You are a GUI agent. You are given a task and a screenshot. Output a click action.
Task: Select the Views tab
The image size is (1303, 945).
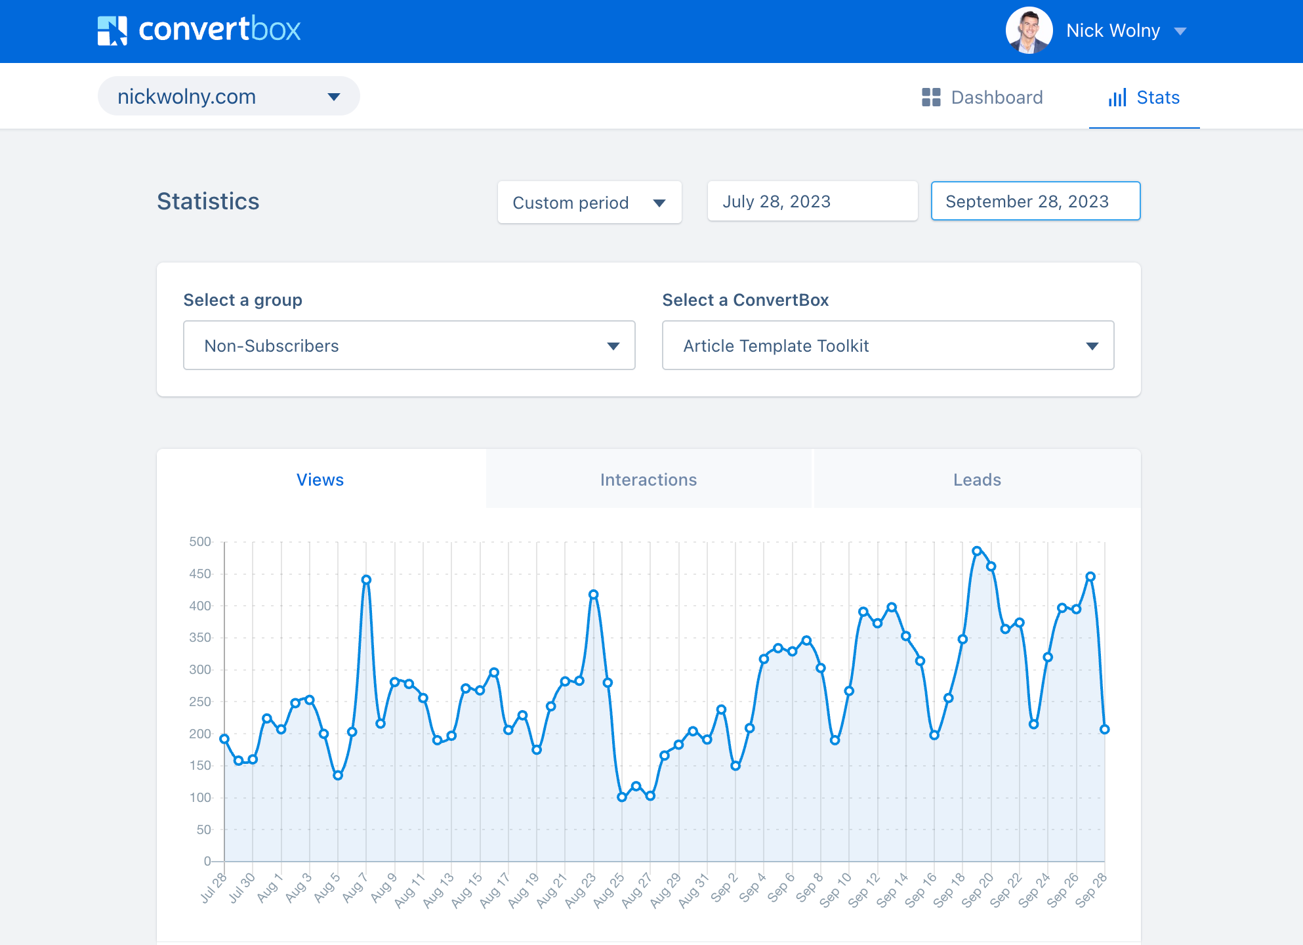pos(320,480)
